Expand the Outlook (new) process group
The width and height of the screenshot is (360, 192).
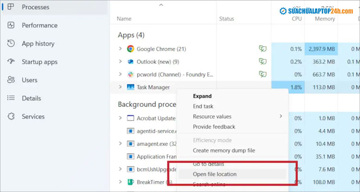tap(120, 61)
